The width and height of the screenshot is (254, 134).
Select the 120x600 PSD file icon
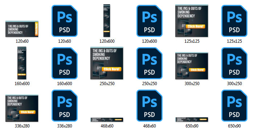pyautogui.click(x=149, y=21)
